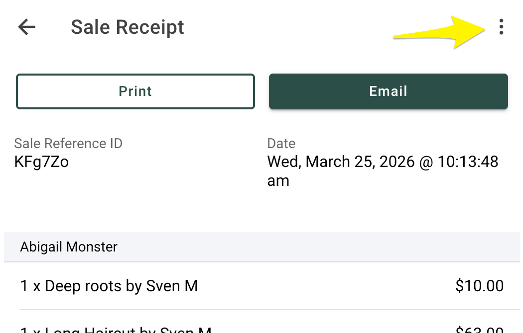Open the three-dot overflow menu
523x333 pixels.
pos(501,27)
